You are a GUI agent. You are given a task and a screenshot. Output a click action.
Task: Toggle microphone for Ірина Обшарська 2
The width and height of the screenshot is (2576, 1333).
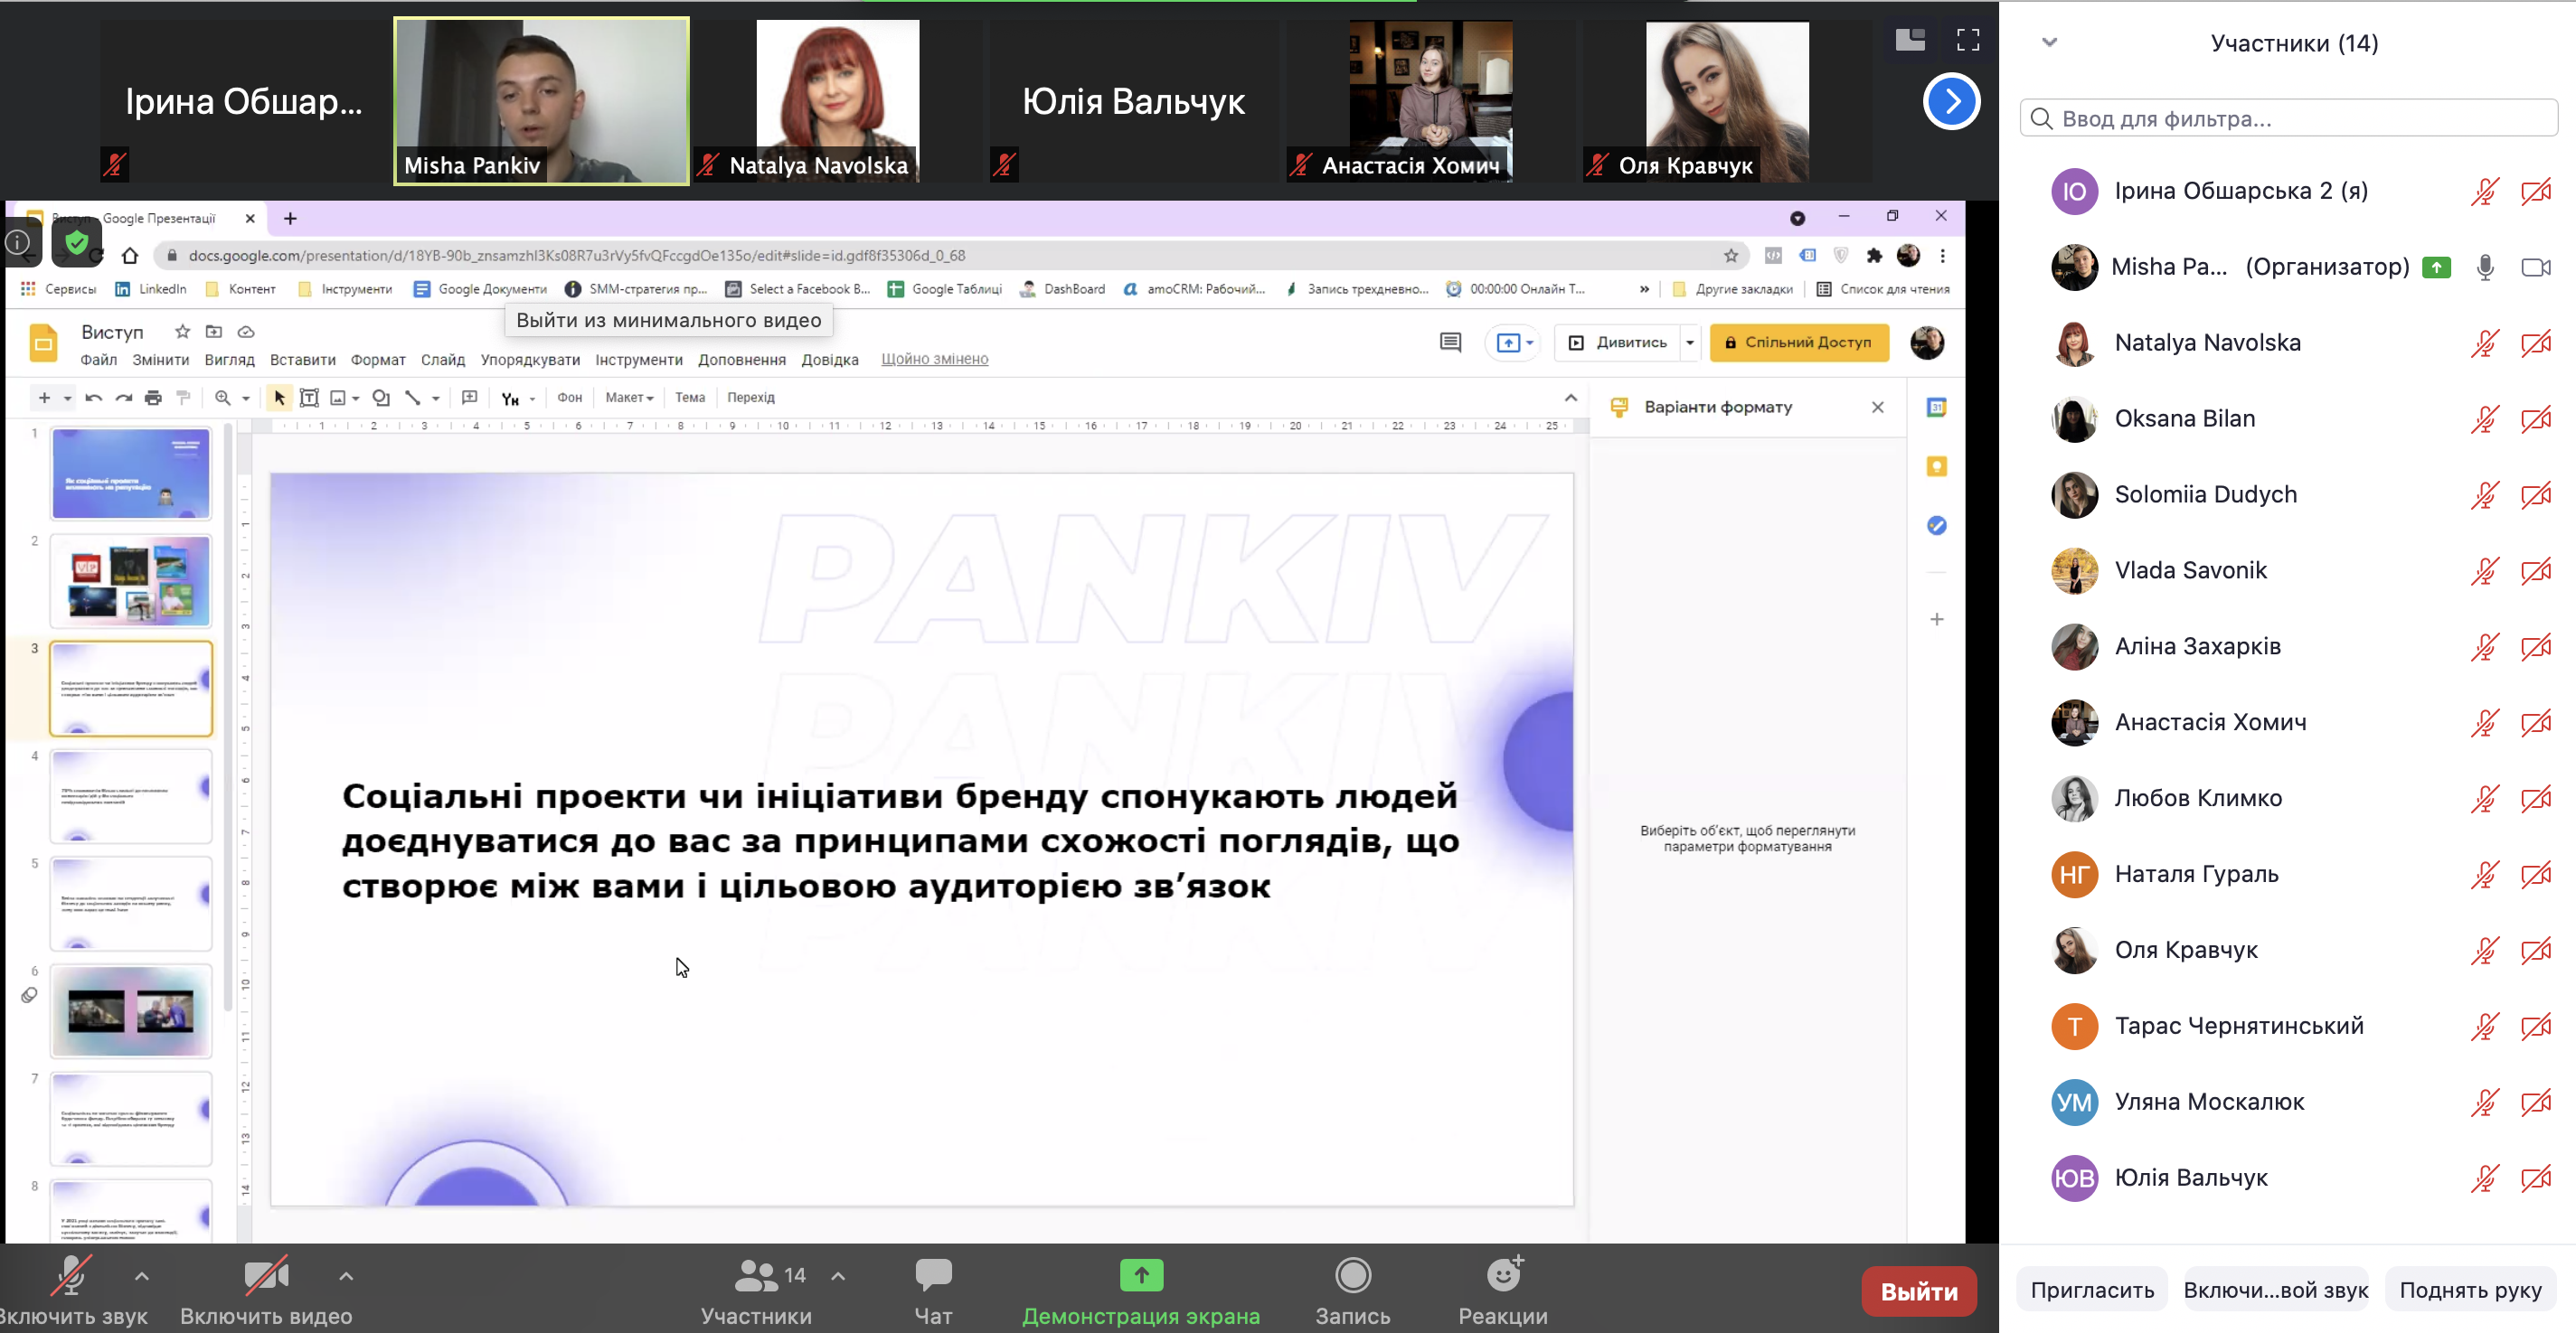[x=2485, y=191]
